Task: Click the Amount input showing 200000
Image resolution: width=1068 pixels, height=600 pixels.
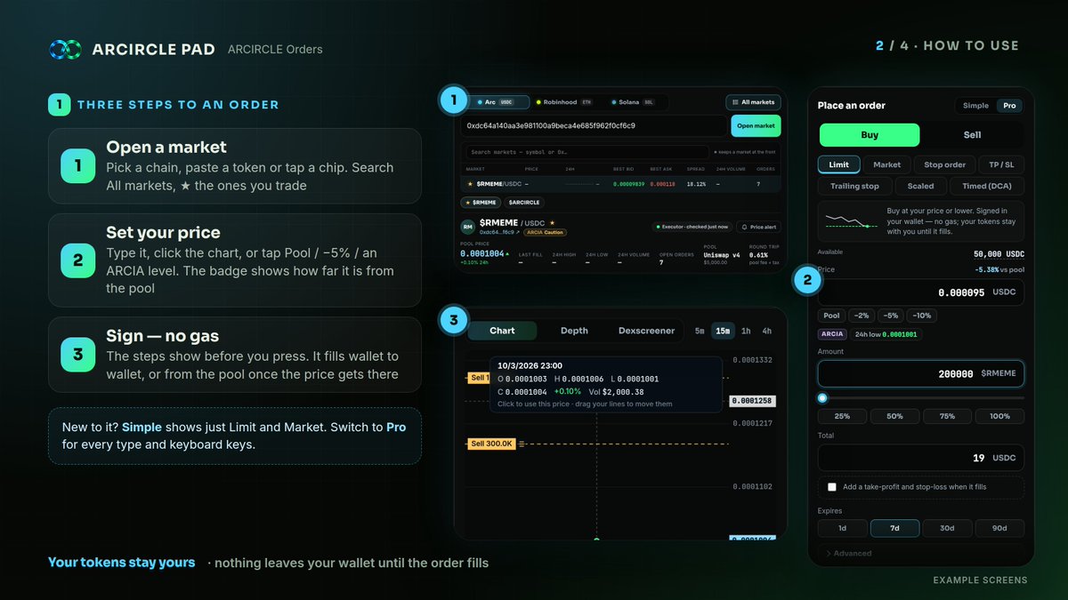Action: coord(921,374)
